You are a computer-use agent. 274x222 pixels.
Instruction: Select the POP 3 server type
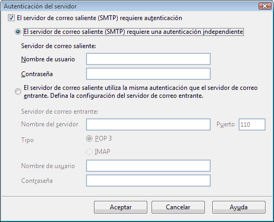pyautogui.click(x=89, y=138)
